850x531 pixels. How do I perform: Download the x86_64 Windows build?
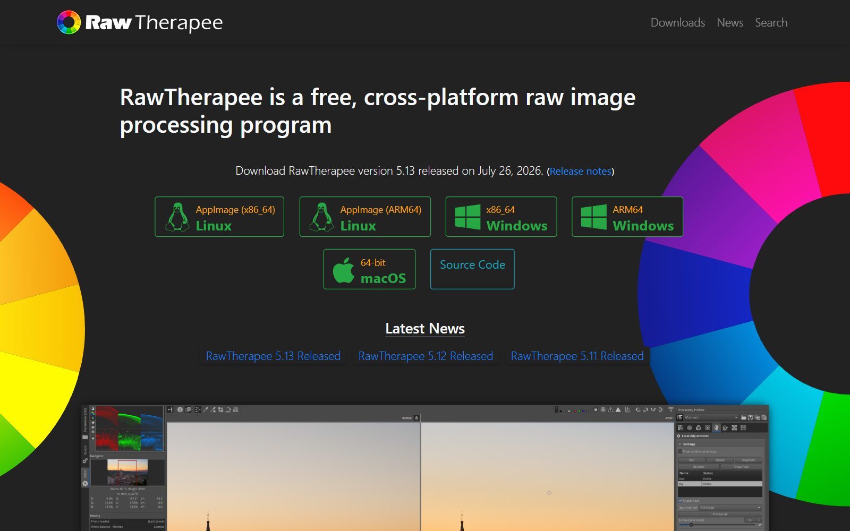501,217
